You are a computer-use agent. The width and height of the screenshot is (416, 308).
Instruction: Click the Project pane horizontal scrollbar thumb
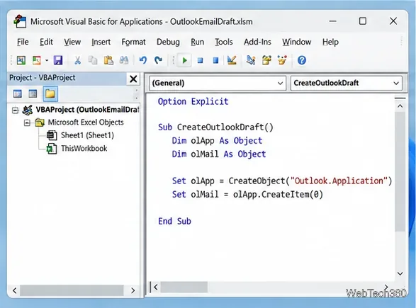point(72,290)
